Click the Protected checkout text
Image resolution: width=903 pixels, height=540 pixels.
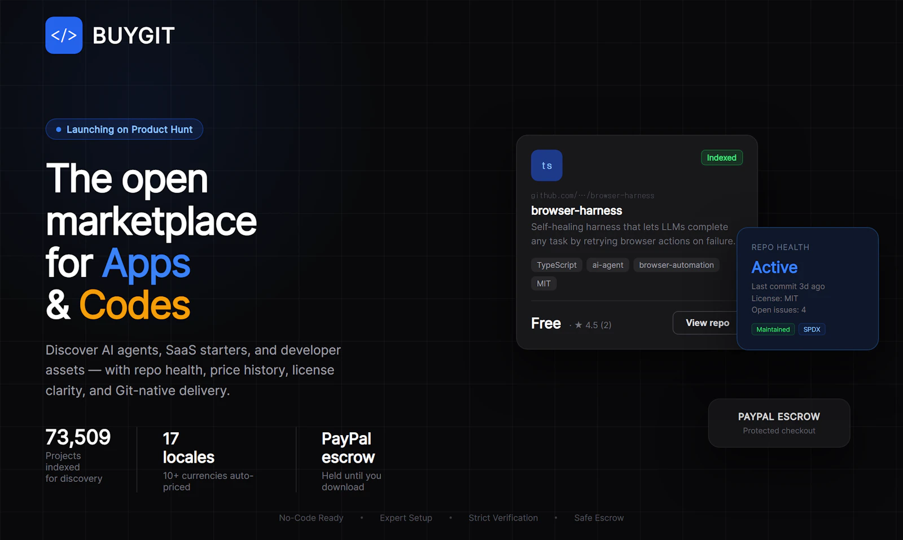(779, 431)
